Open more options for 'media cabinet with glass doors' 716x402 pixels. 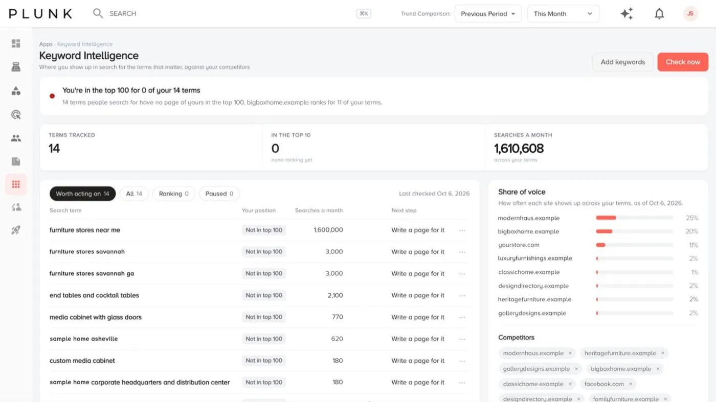coord(462,317)
